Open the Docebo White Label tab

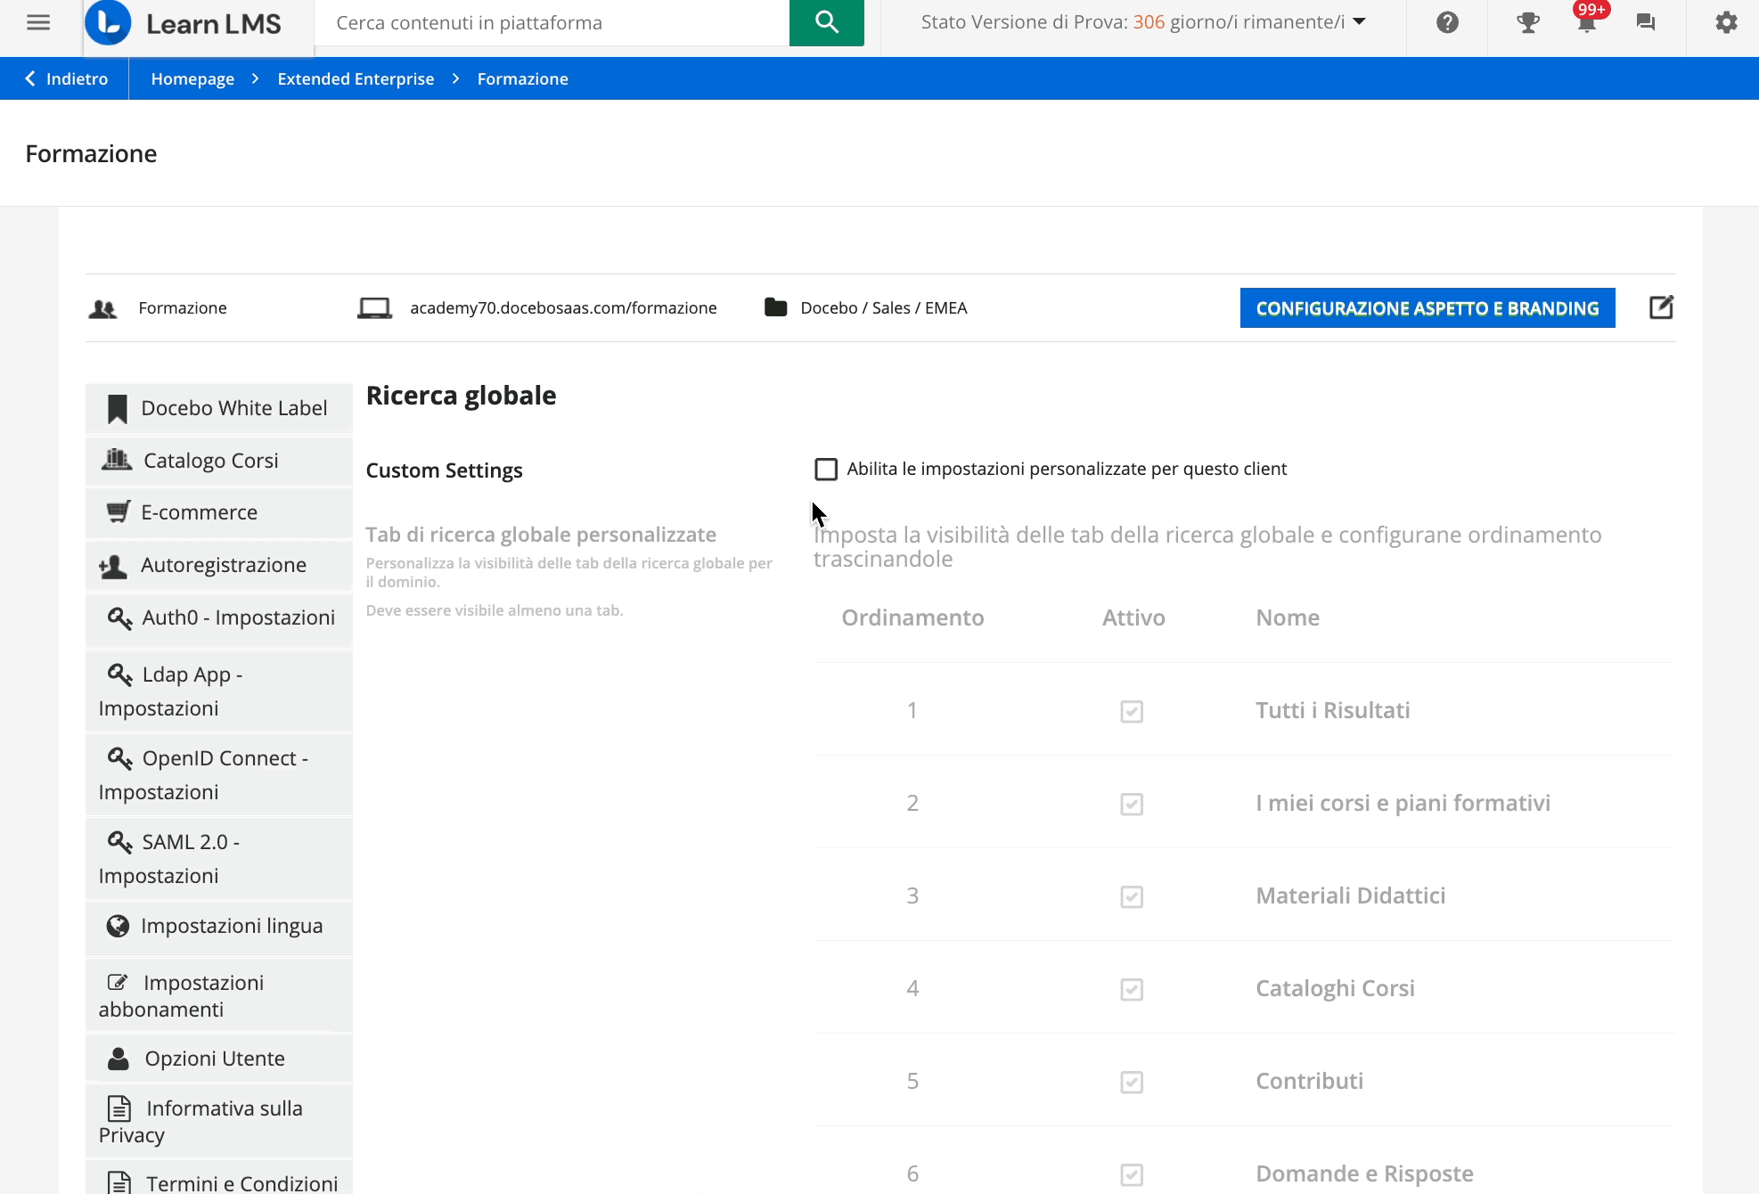point(219,408)
